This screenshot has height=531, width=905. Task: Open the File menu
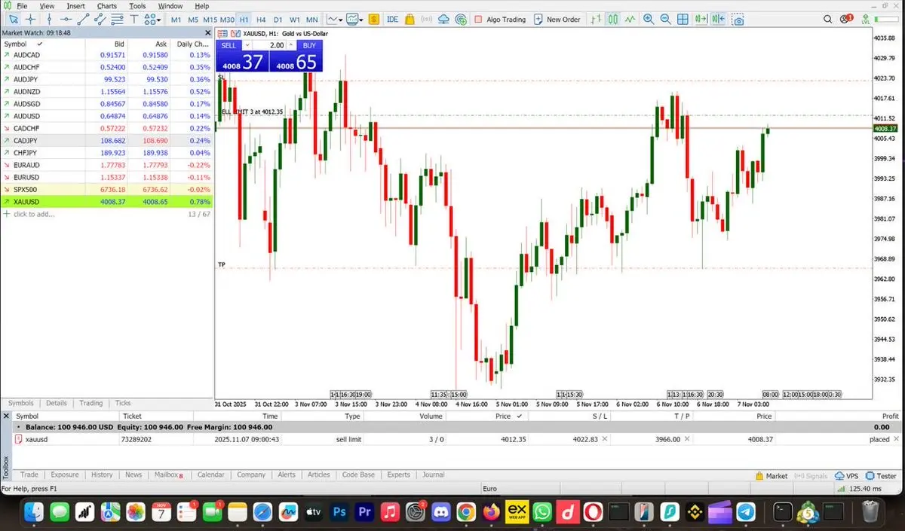coord(22,5)
